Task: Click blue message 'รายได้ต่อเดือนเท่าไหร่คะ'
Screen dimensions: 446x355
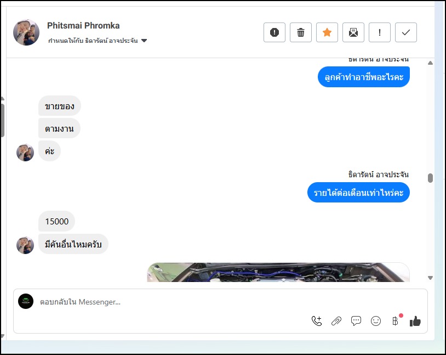Action: (358, 193)
